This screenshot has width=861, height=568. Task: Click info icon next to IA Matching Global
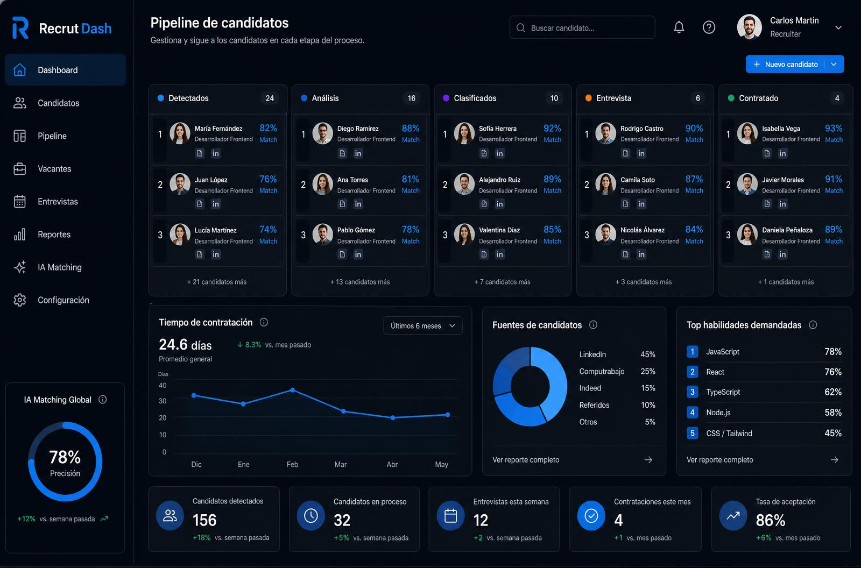103,400
